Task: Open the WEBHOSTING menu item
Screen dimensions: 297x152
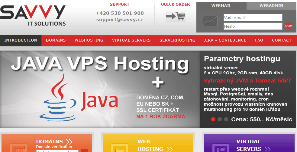Action: click(x=89, y=40)
